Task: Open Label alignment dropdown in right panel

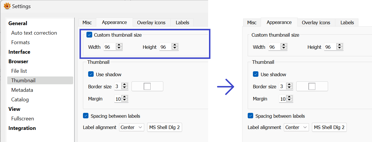Action: (x=296, y=127)
